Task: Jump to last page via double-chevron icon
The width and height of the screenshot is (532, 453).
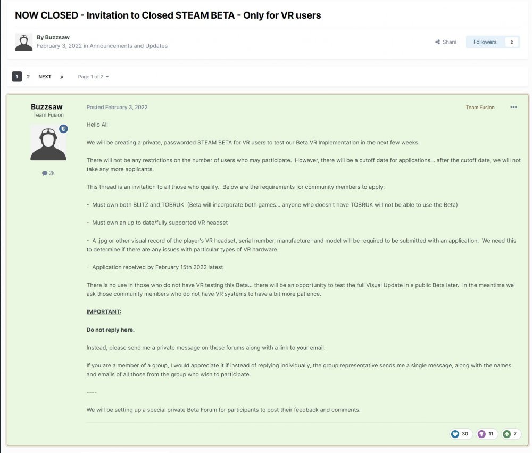Action: tap(61, 76)
